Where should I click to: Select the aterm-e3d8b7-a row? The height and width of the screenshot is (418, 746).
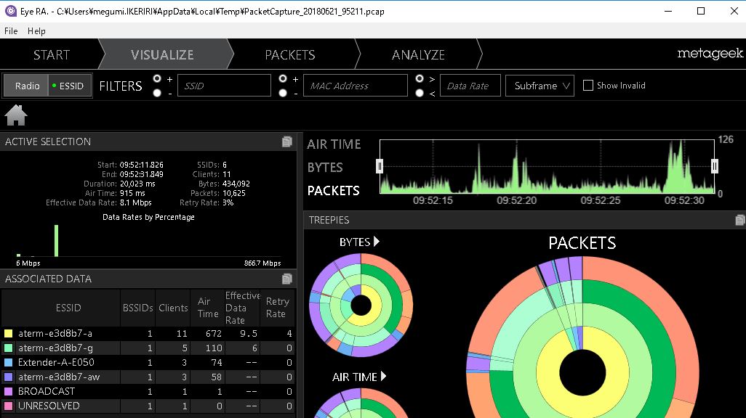(148, 333)
